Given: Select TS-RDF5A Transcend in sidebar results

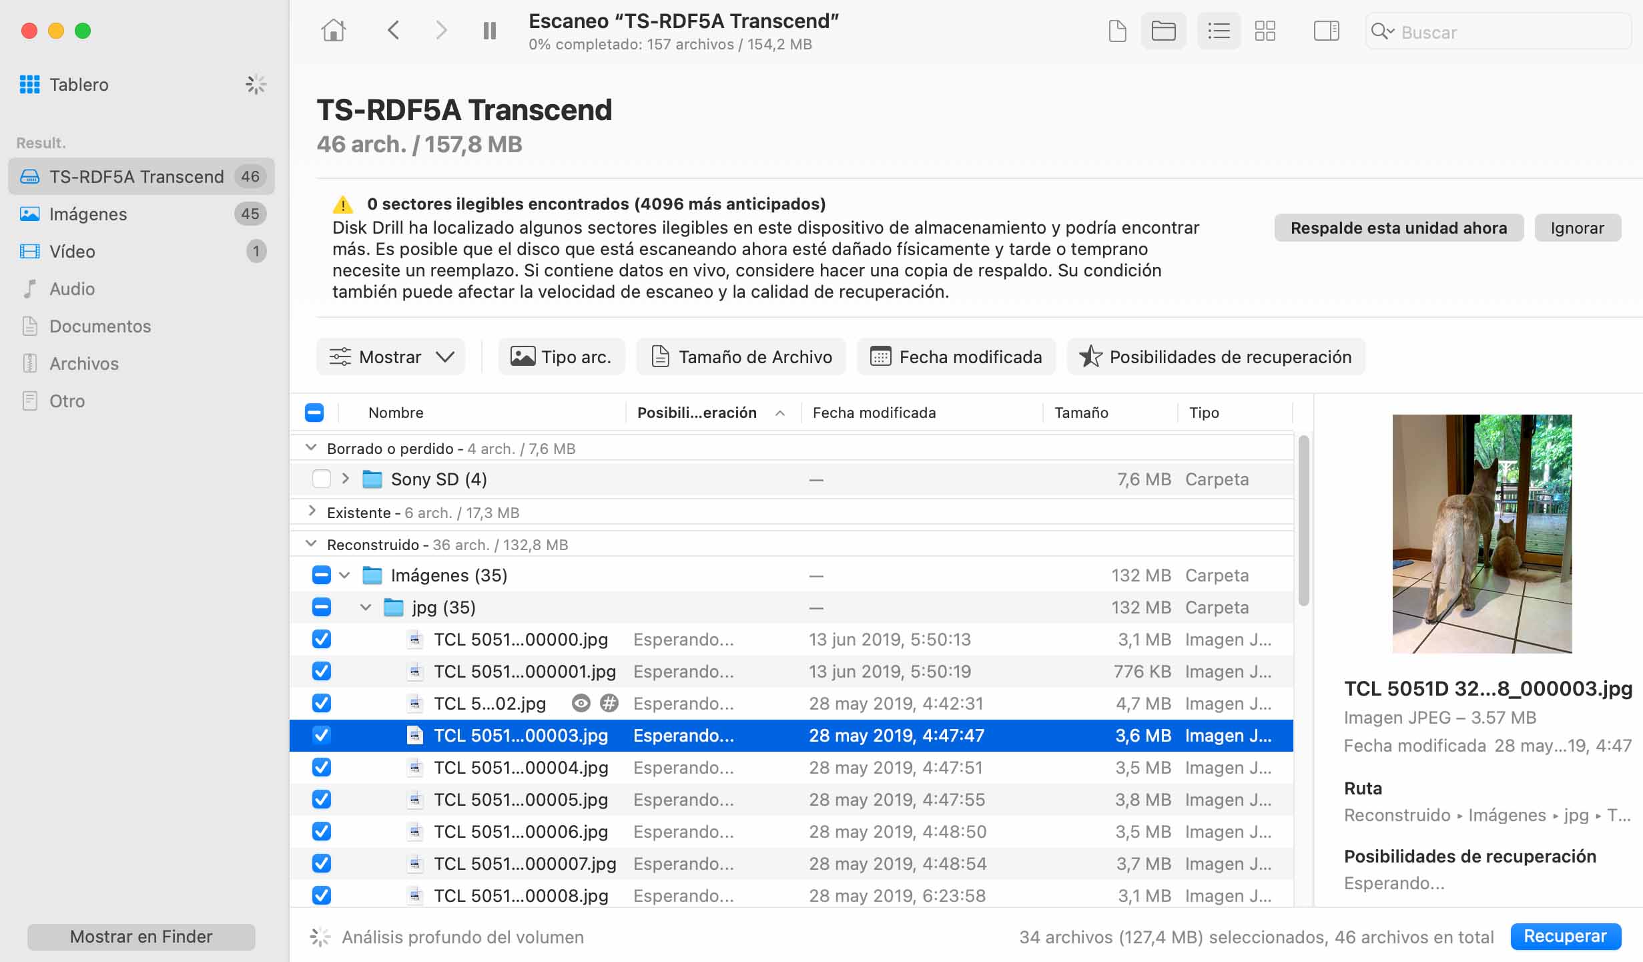Looking at the screenshot, I should point(141,176).
